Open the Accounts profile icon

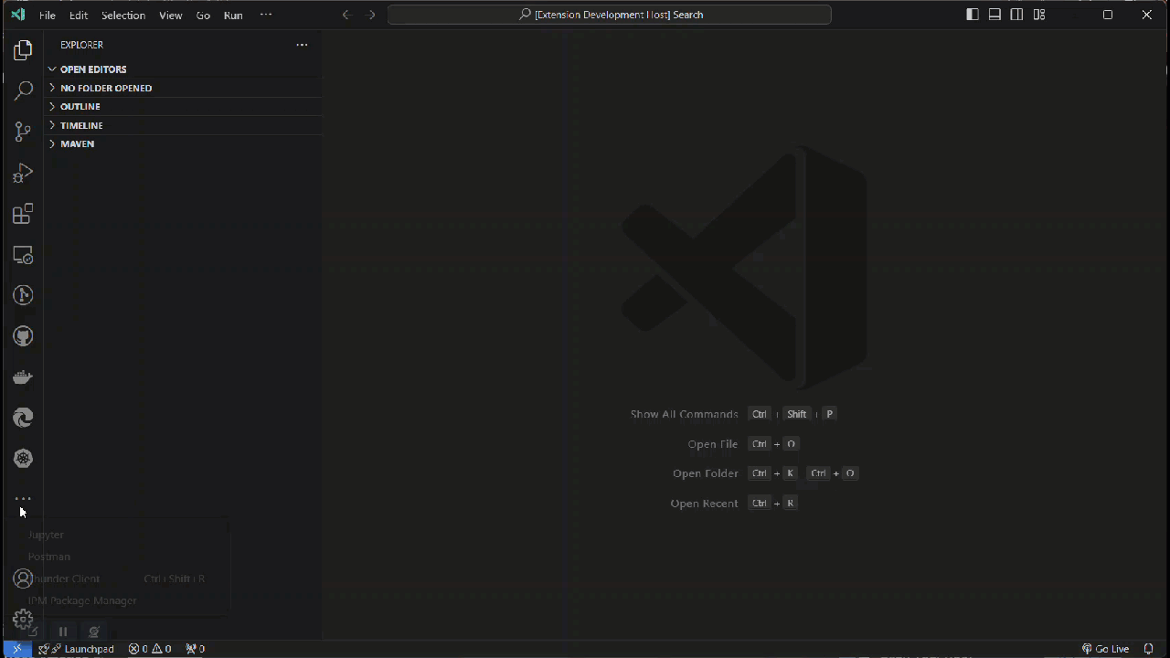point(23,578)
